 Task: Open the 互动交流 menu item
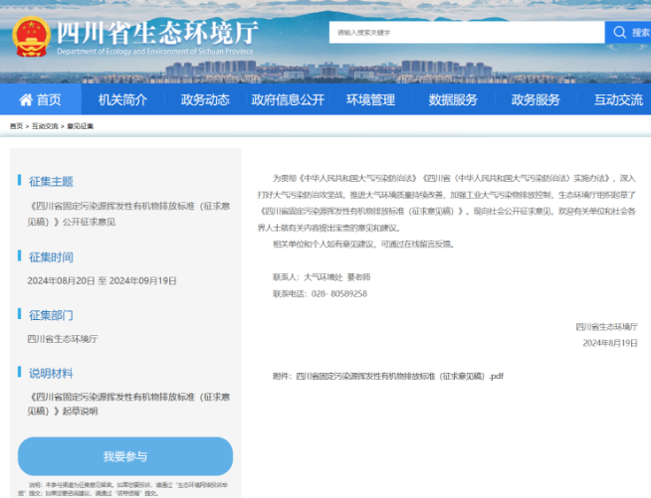[x=618, y=99]
